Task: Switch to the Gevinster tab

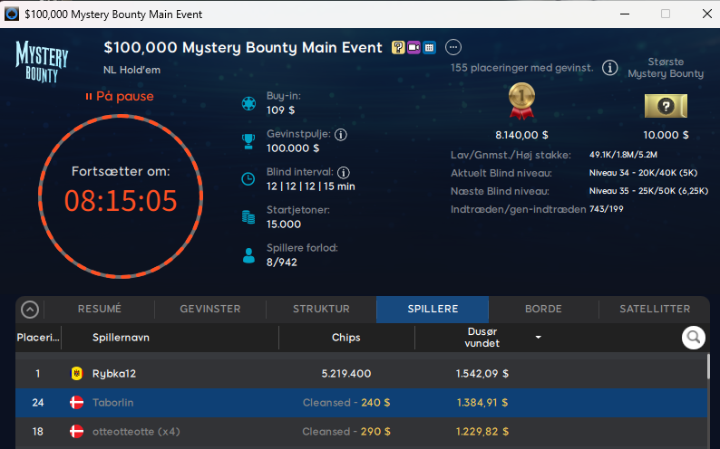Action: [209, 310]
